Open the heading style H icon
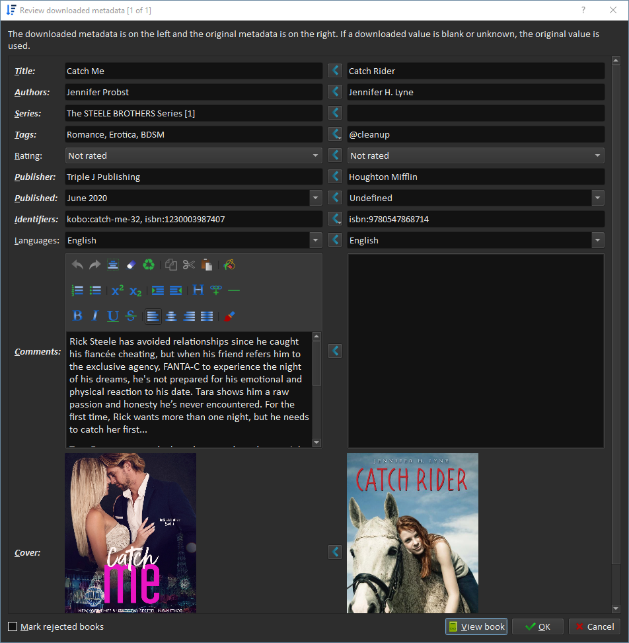 click(x=198, y=290)
